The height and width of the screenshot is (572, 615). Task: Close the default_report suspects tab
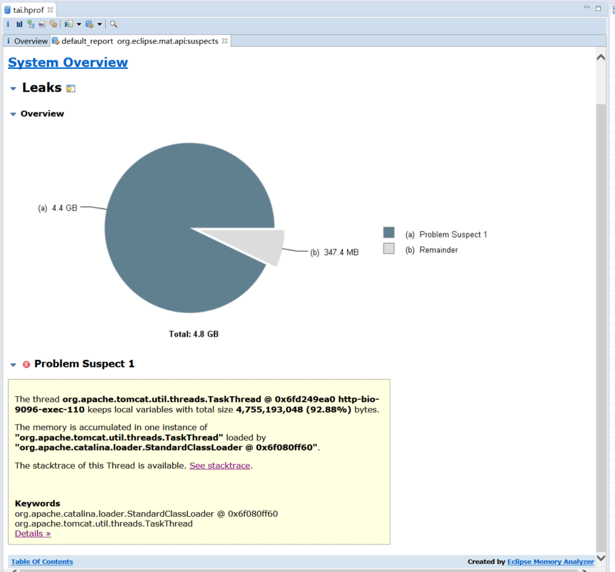[x=225, y=41]
